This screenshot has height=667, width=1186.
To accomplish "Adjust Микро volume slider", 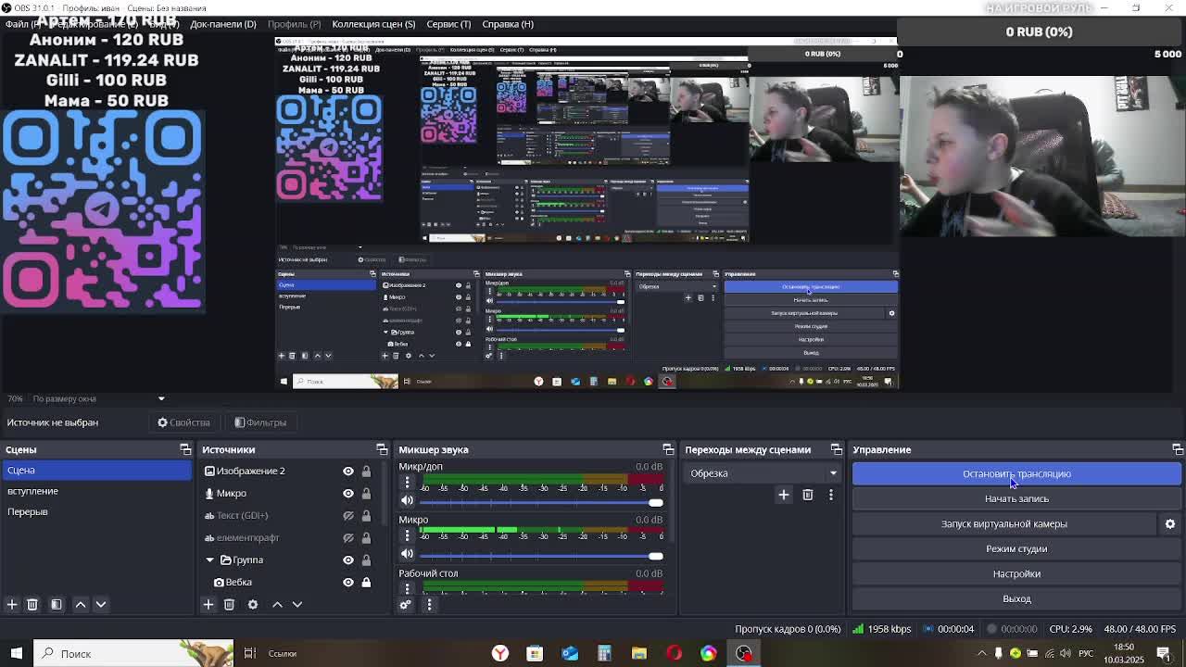I will [541, 555].
